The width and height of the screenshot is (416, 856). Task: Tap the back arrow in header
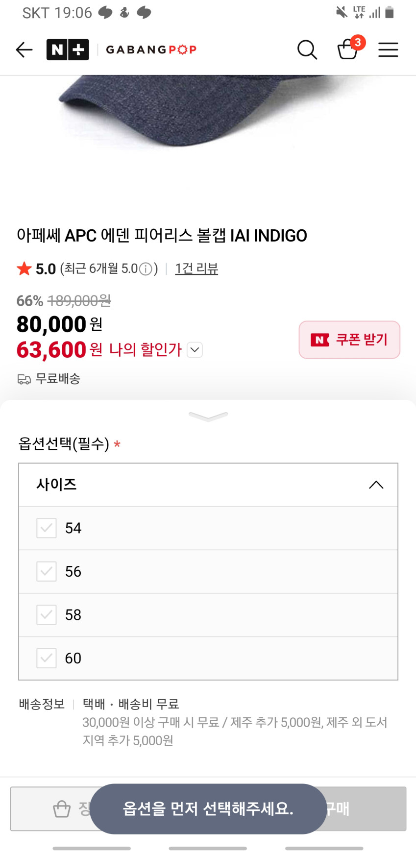(24, 49)
